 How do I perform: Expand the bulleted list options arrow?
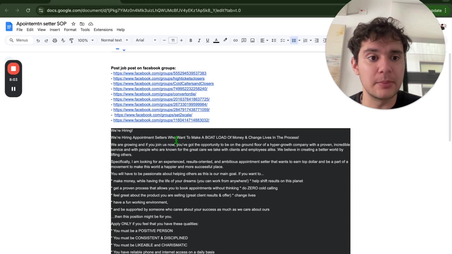click(x=299, y=40)
